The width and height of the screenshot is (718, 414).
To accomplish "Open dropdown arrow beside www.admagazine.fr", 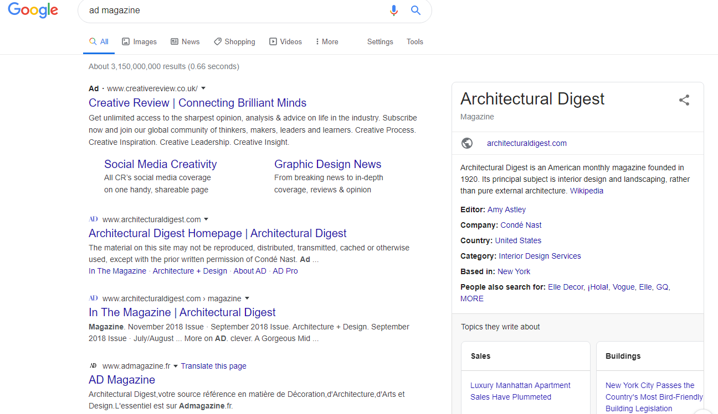I will [x=176, y=366].
